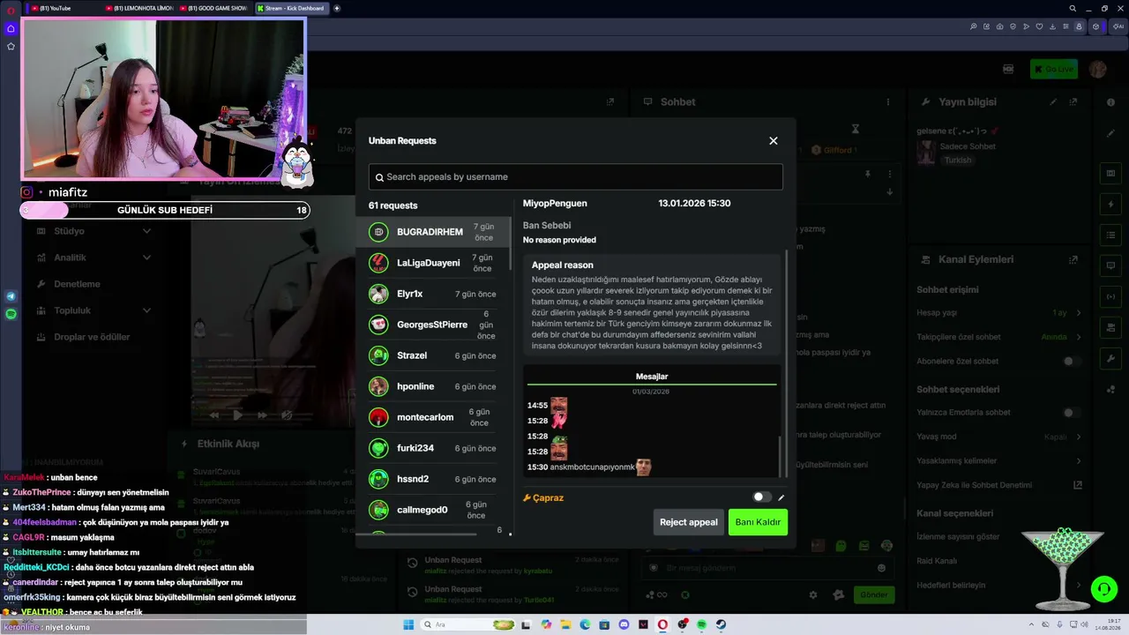Click the info icon in the right sidebar

click(x=1110, y=102)
